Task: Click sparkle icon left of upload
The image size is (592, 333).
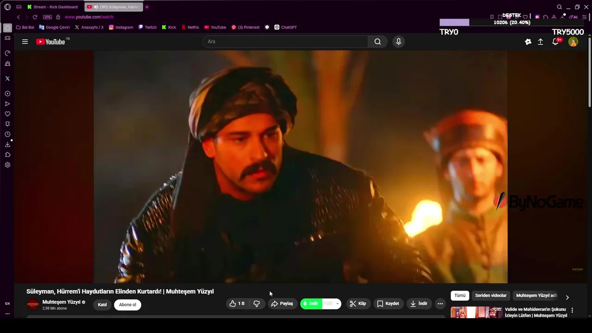Action: click(x=528, y=42)
